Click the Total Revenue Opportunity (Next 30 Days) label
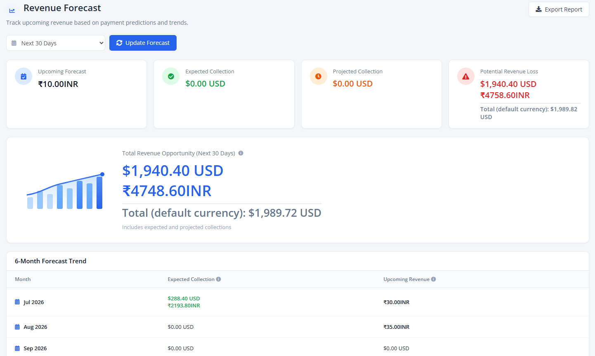The width and height of the screenshot is (595, 356). [179, 153]
